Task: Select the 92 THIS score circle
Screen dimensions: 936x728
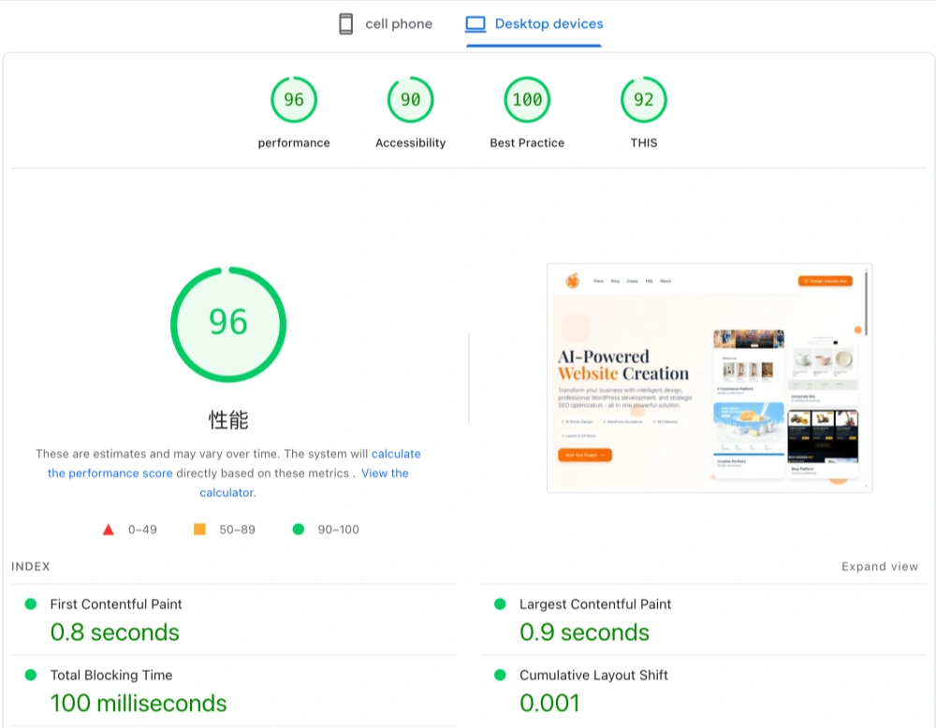Action: (642, 98)
